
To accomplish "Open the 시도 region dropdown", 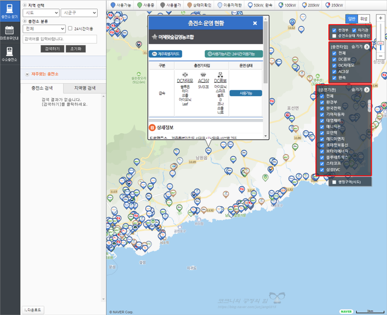I will (41, 13).
